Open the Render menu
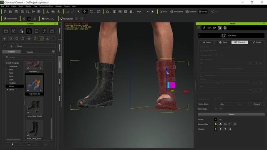 (x=28, y=6)
